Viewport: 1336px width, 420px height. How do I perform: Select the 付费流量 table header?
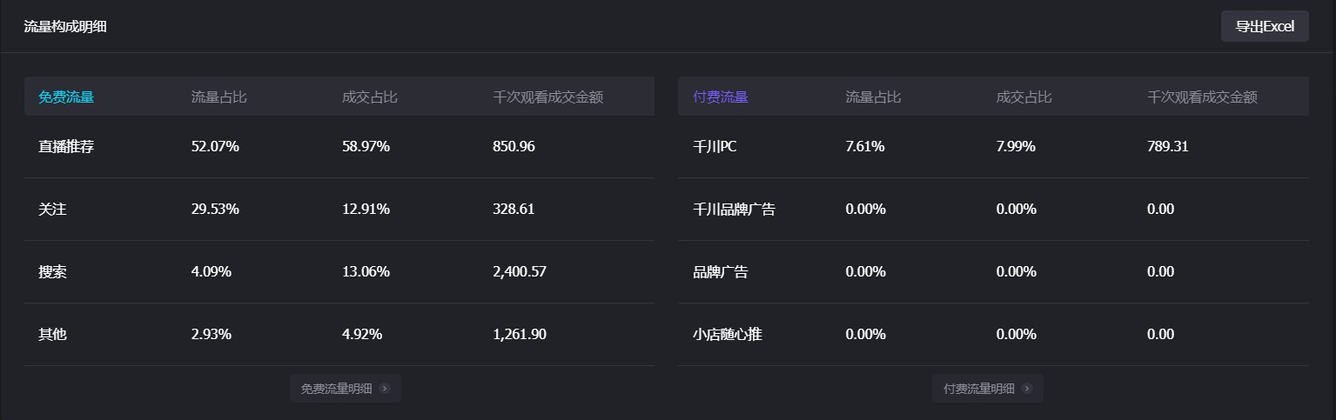(x=721, y=97)
